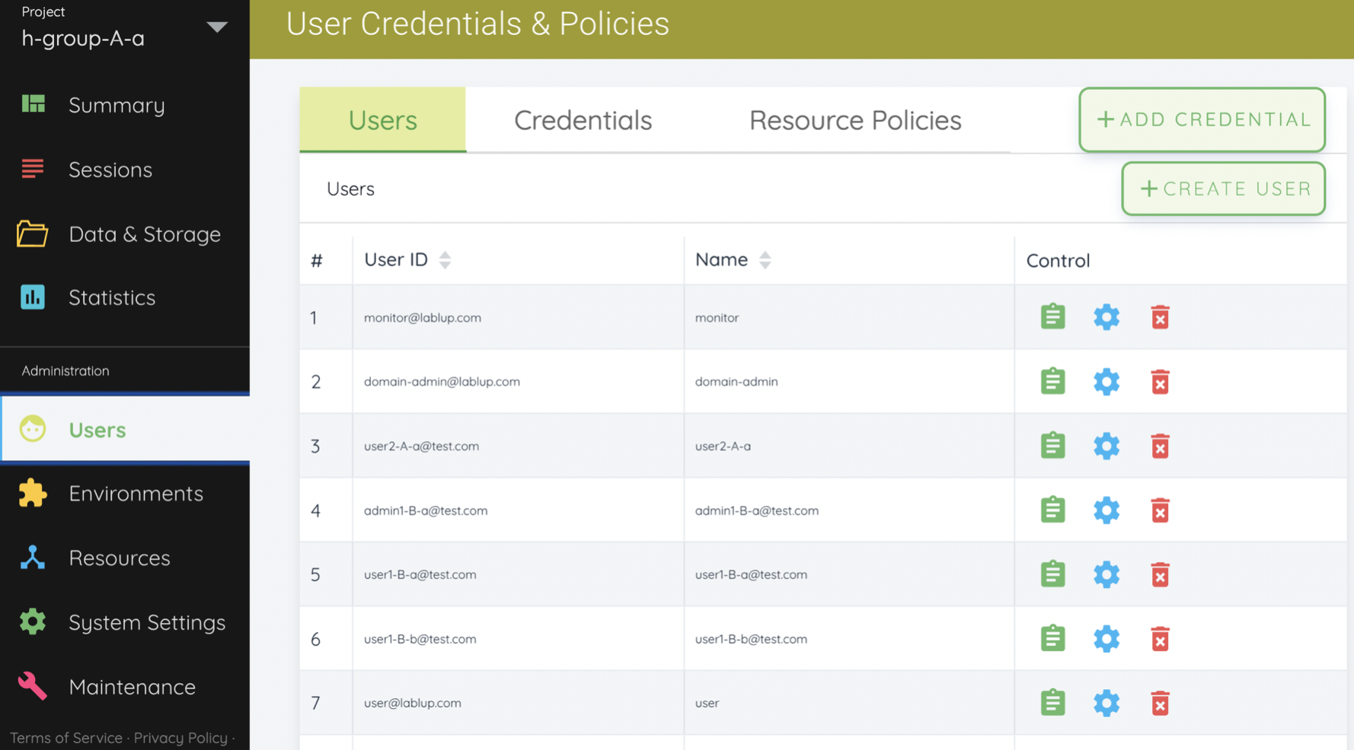Open user details for monitor@lablup.com

point(1052,316)
